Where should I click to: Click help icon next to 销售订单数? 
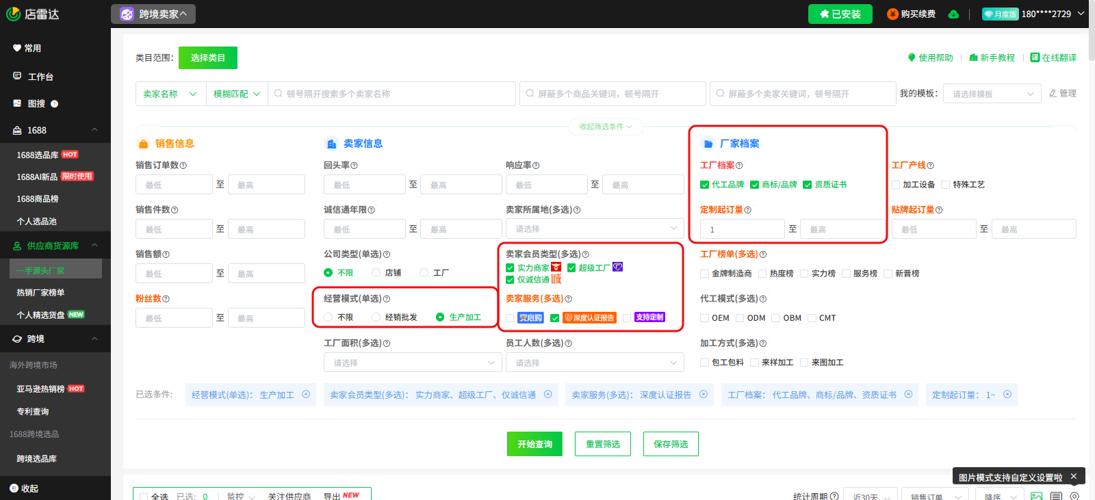[x=183, y=166]
